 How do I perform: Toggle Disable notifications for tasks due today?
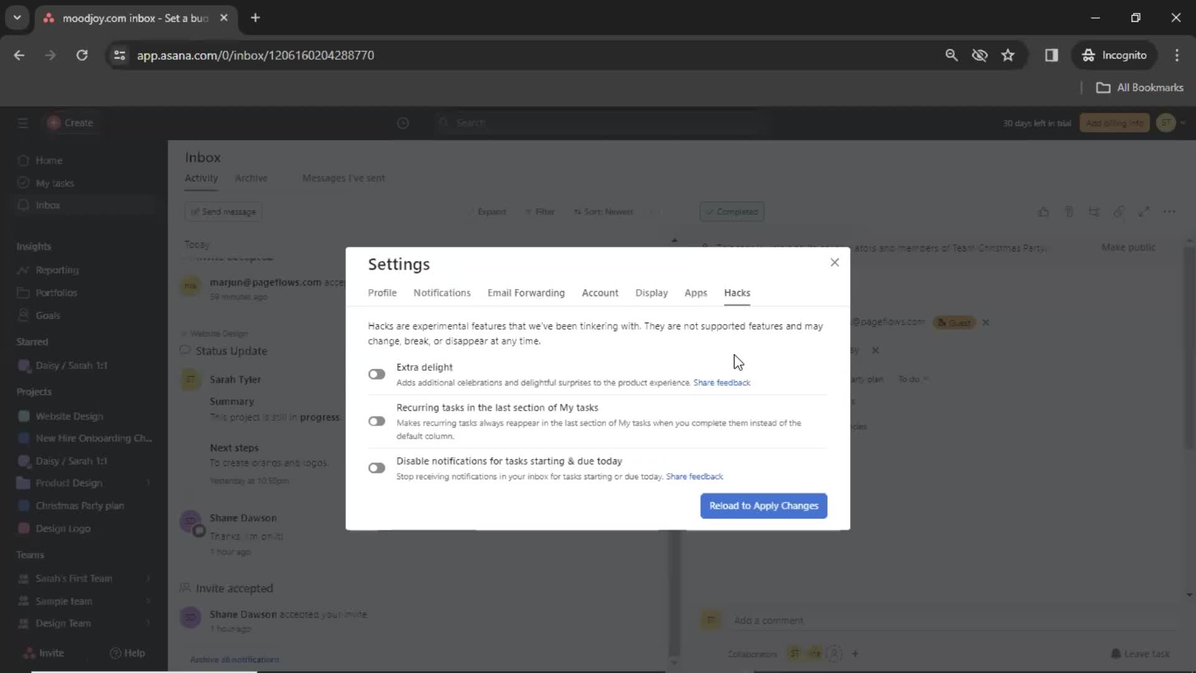coord(376,468)
